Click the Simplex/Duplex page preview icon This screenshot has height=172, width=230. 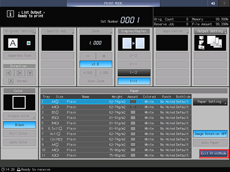point(134,43)
